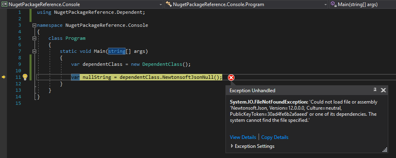Pin the Exception Unhandled popup

click(375, 90)
